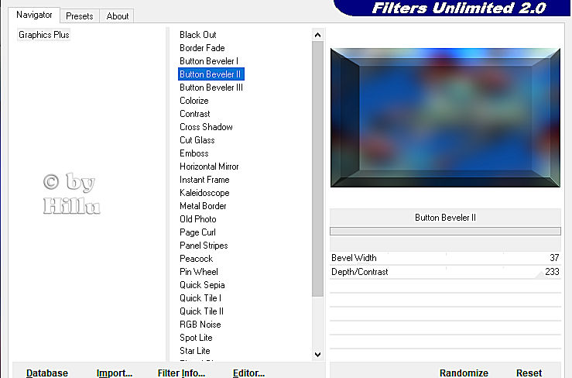Click the filter list scroll down arrow
The image size is (572, 378).
pos(318,354)
